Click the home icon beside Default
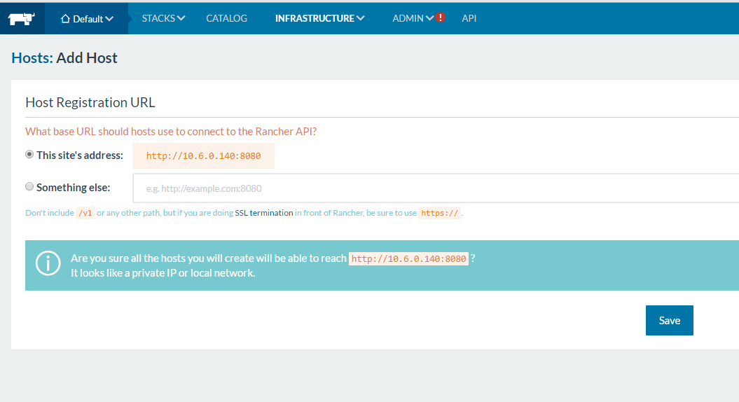Viewport: 739px width, 402px height. [65, 19]
